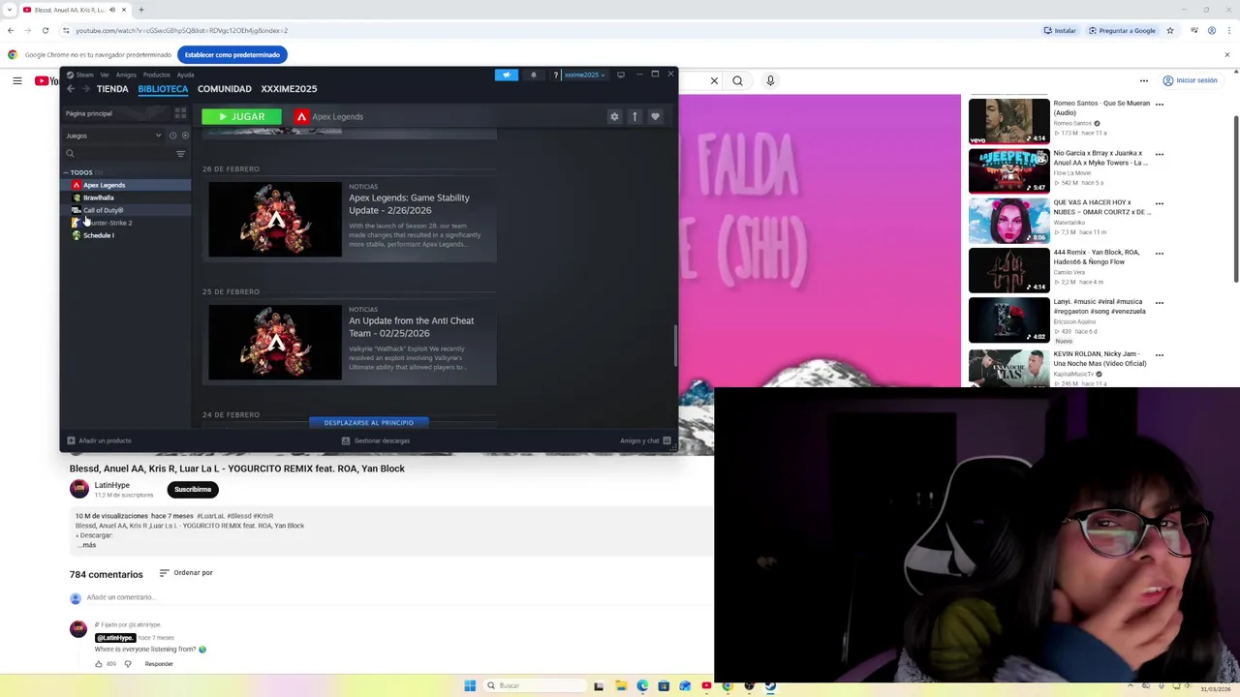Expand video description with ...más
This screenshot has width=1240, height=697.
coord(87,545)
